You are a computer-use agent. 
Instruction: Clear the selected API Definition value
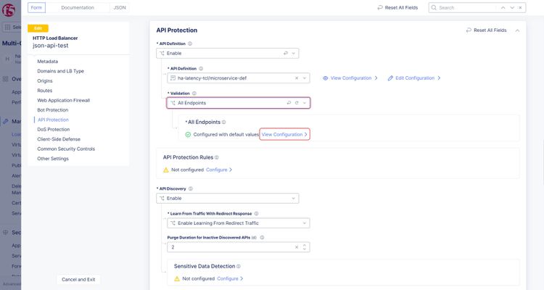297,78
